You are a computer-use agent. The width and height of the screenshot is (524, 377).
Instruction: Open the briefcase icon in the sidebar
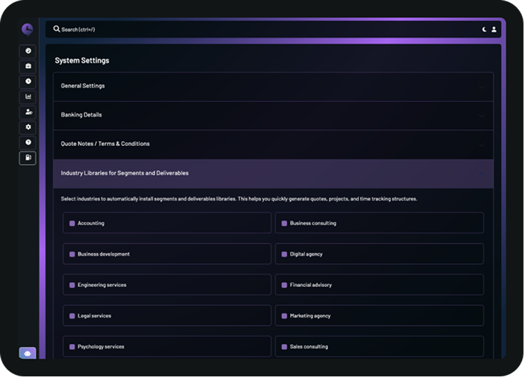click(x=28, y=66)
